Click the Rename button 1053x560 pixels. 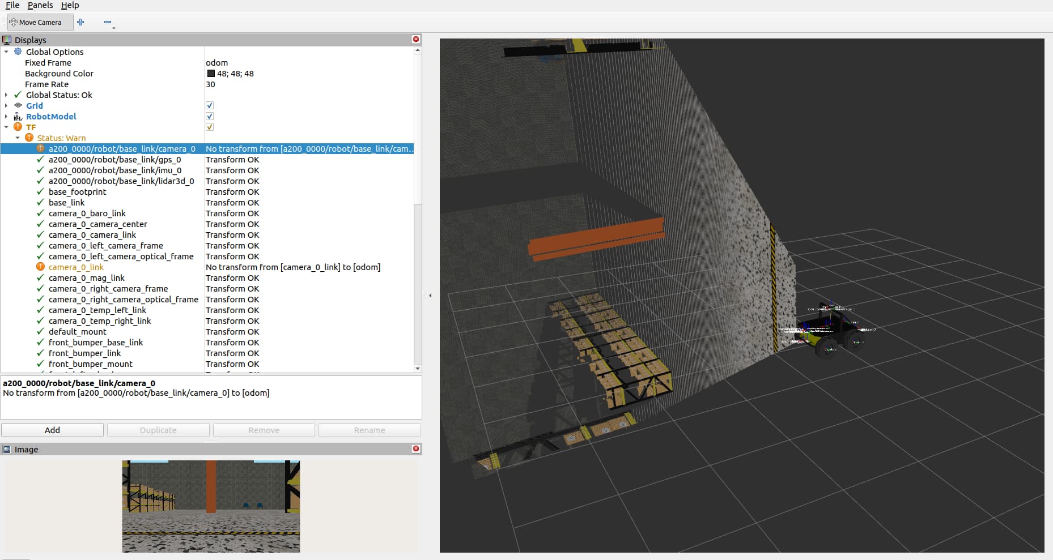pos(370,430)
